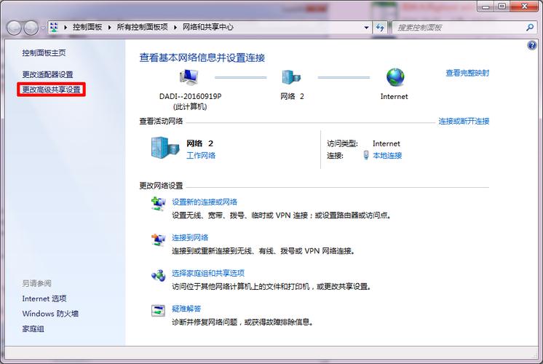Open the recent pages dropdown beside Forward
The width and height of the screenshot is (543, 364).
click(x=43, y=28)
